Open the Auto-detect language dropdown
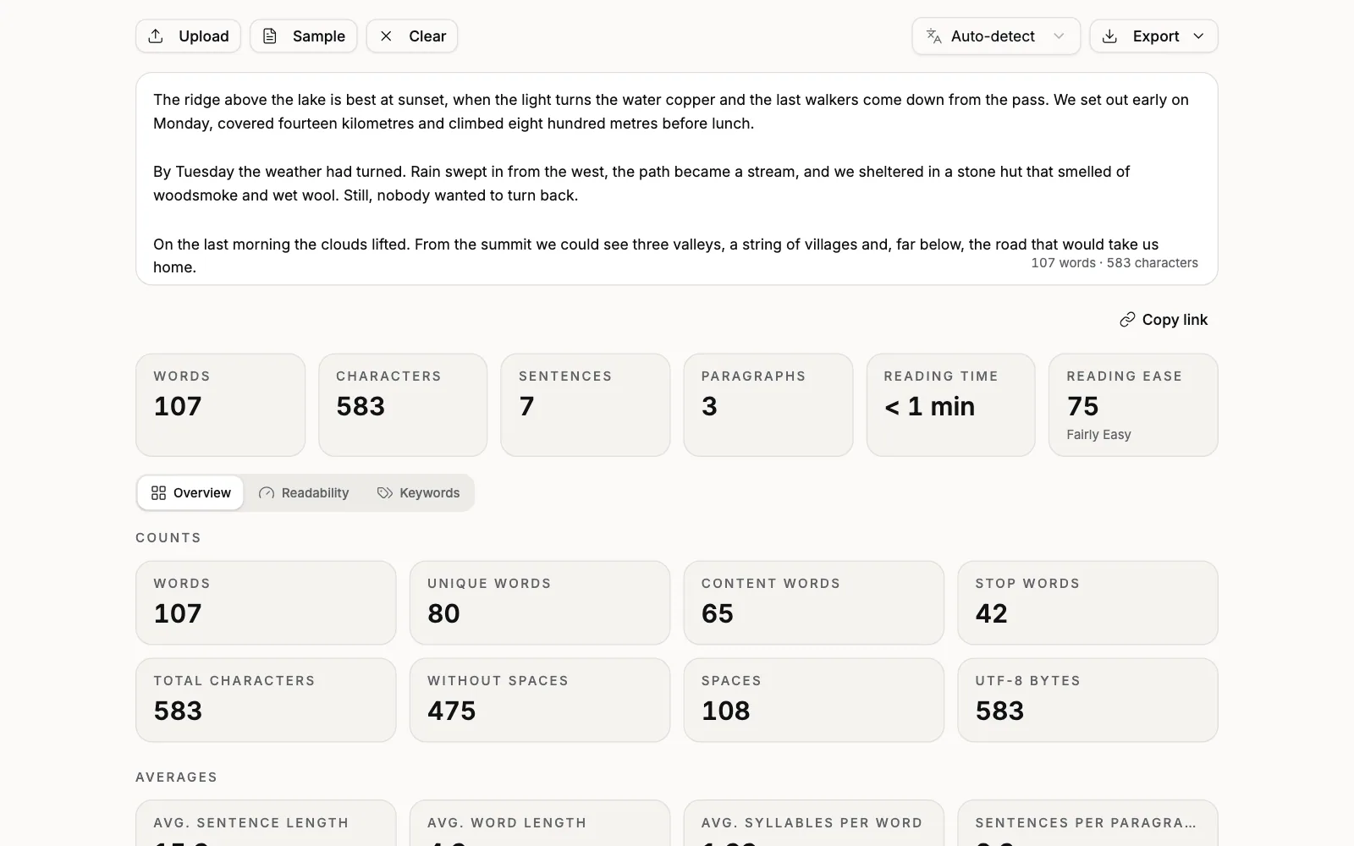 tap(996, 36)
